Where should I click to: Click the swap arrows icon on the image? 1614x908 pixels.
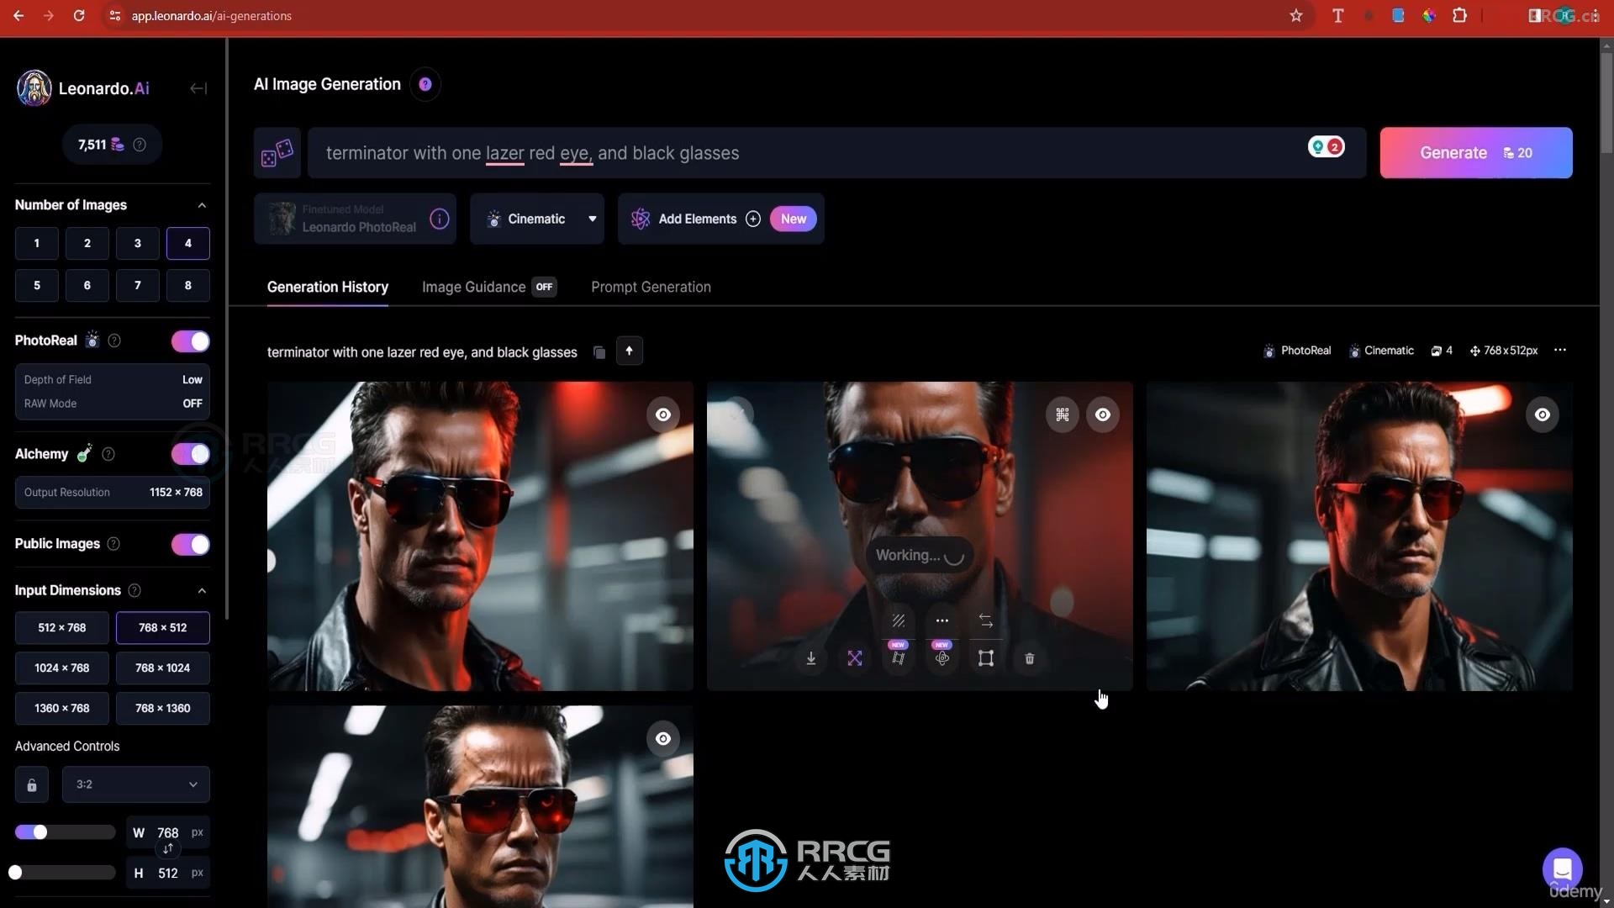click(x=986, y=620)
